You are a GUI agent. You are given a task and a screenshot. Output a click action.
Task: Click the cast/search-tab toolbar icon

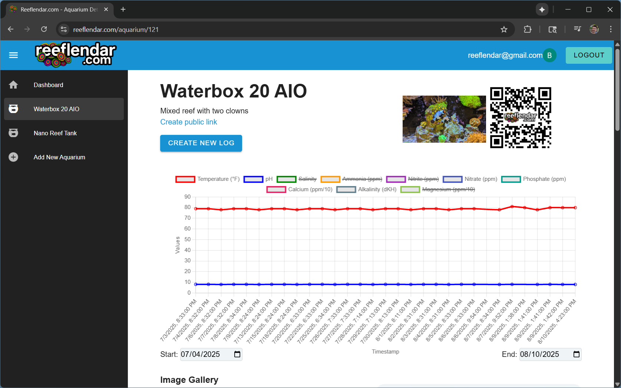[552, 29]
